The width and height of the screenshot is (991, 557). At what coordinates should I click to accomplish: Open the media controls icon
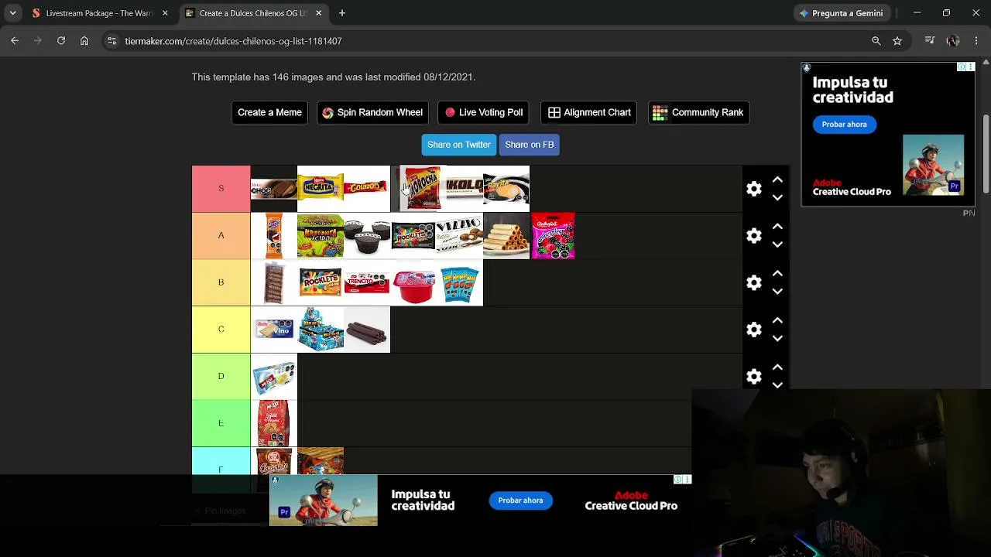[x=930, y=41]
